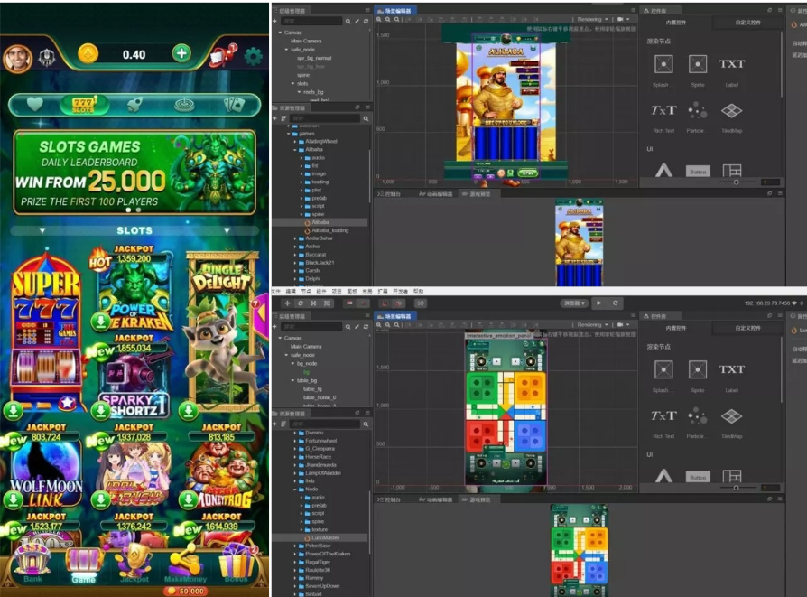Open the 帮助 menu in the Ludo editor
This screenshot has height=597, width=807.
419,291
